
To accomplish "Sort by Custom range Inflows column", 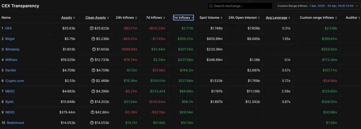I will point(318,18).
